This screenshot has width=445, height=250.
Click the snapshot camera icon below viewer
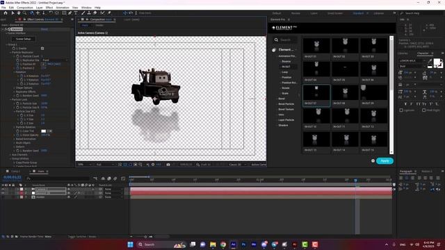point(168,165)
